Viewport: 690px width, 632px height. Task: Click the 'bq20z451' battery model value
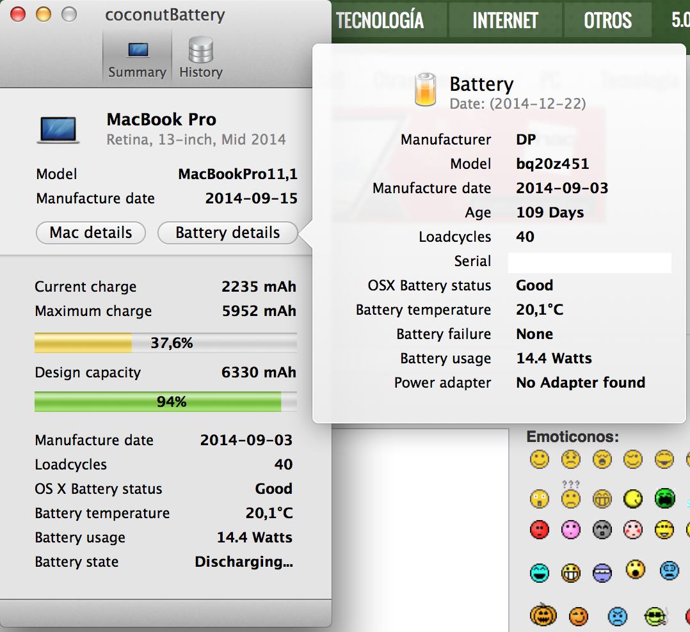[552, 164]
